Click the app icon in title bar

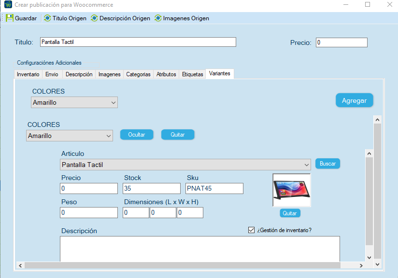[8, 4]
